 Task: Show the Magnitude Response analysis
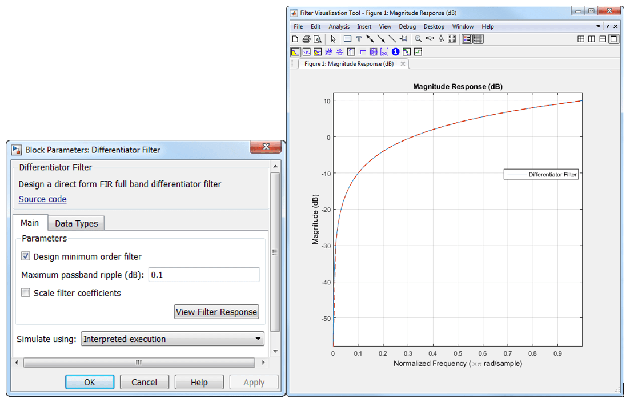tap(295, 51)
